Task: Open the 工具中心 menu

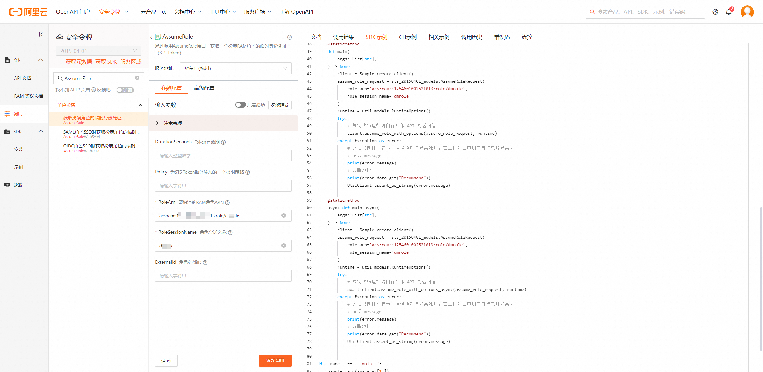Action: coord(223,12)
